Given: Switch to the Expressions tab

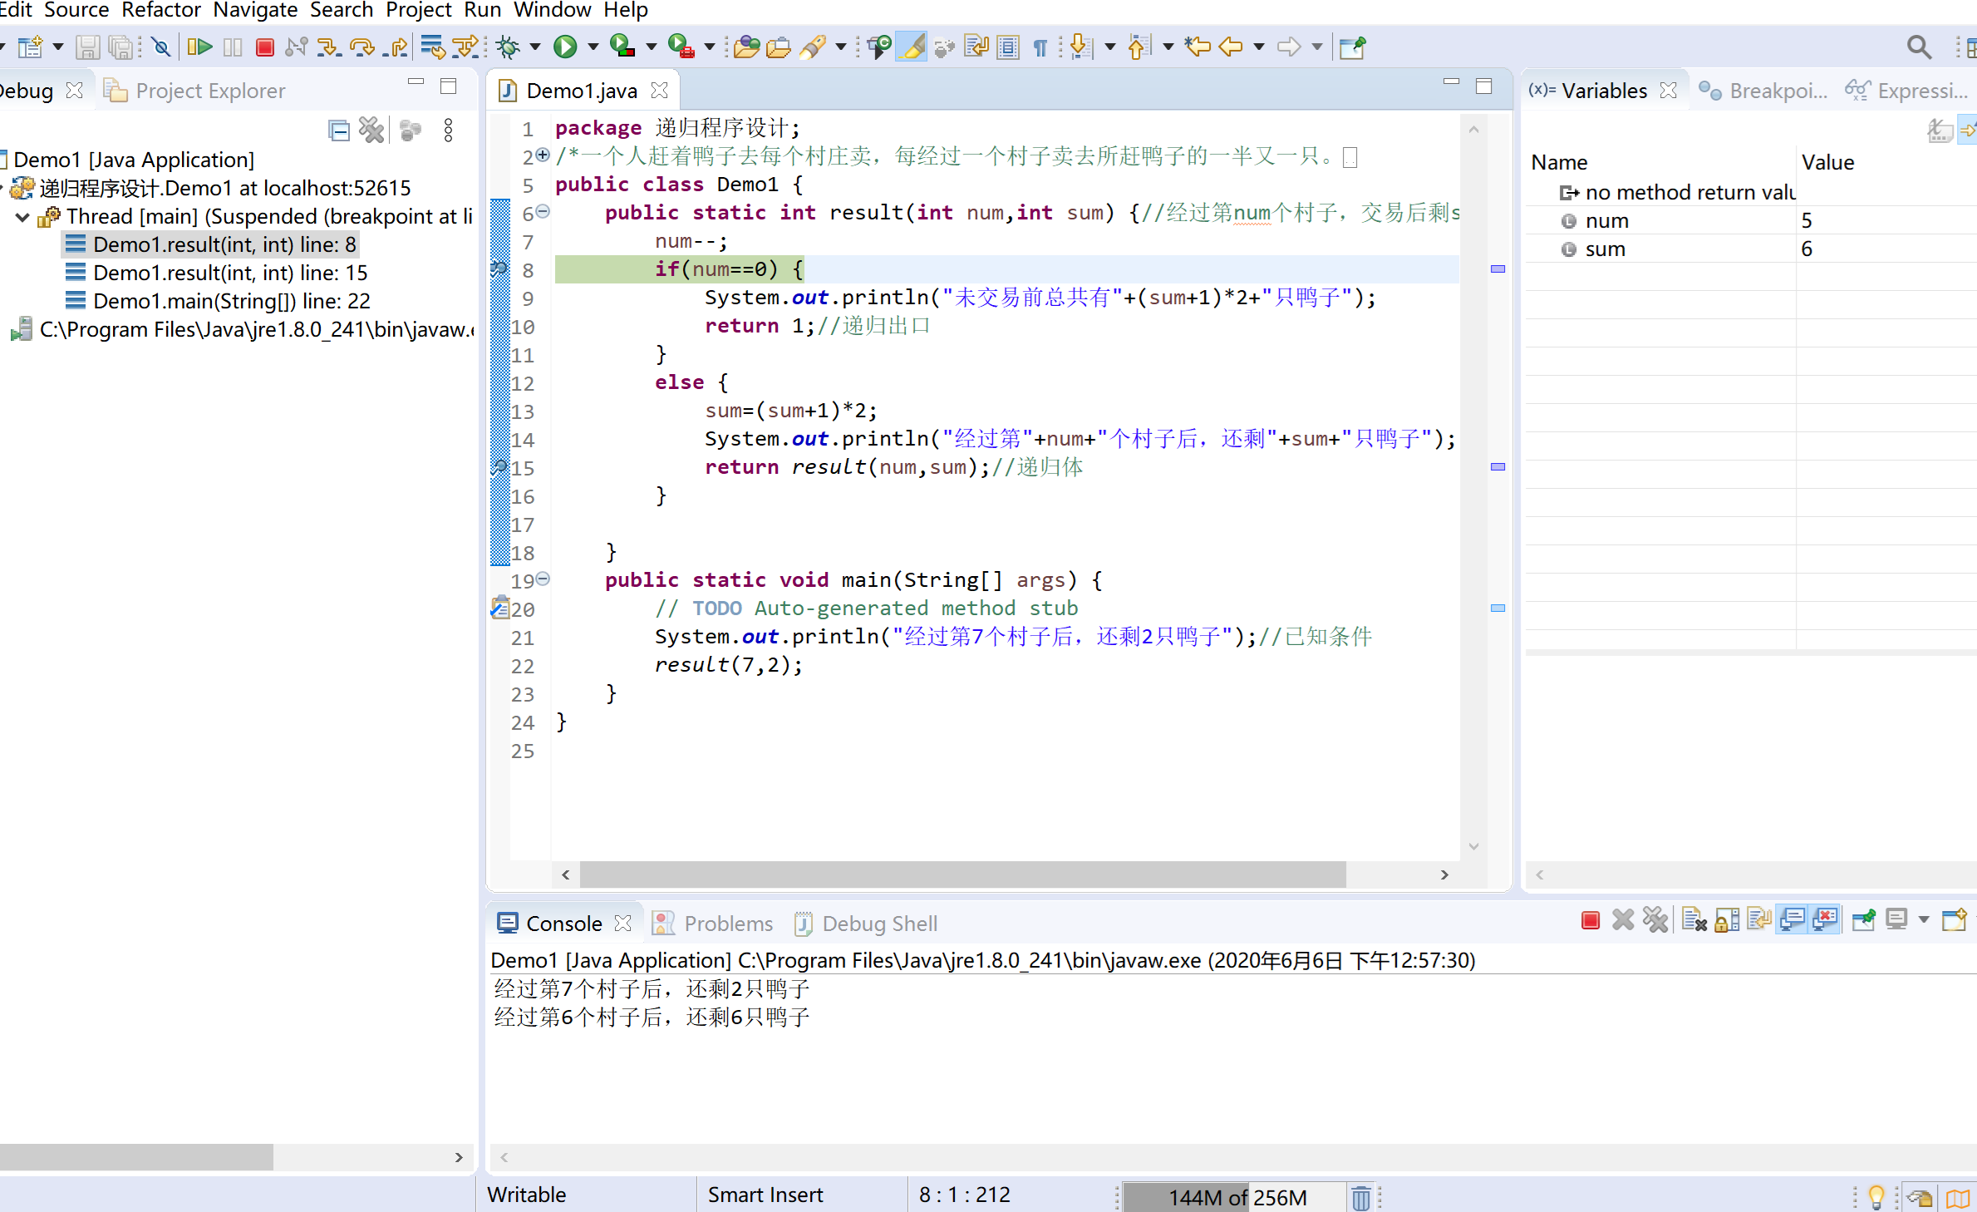Looking at the screenshot, I should point(1908,91).
